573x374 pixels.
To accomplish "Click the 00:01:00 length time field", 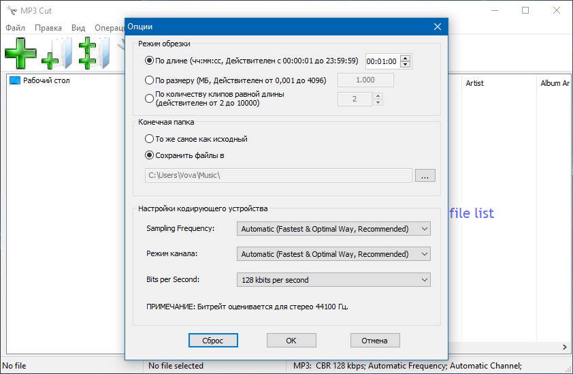I will pos(382,61).
